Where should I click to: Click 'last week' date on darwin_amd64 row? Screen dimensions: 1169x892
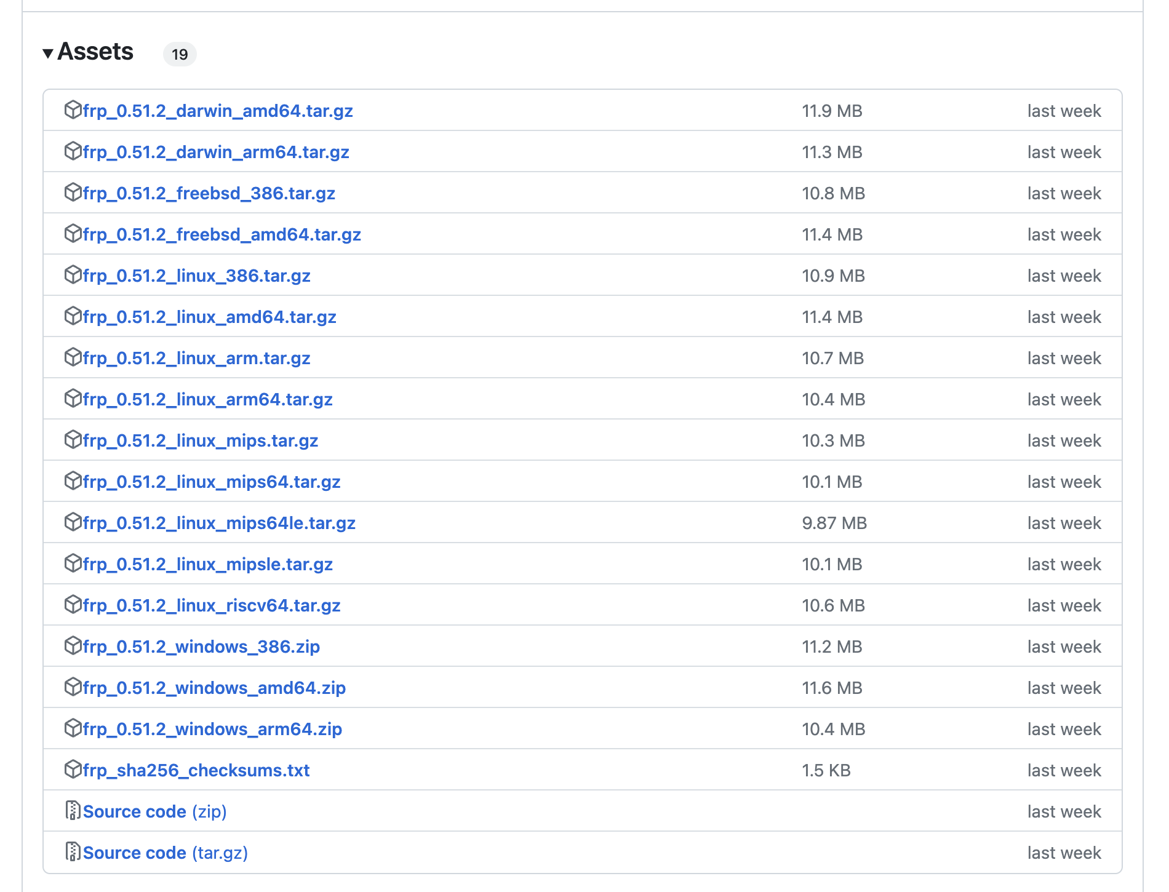(1064, 111)
